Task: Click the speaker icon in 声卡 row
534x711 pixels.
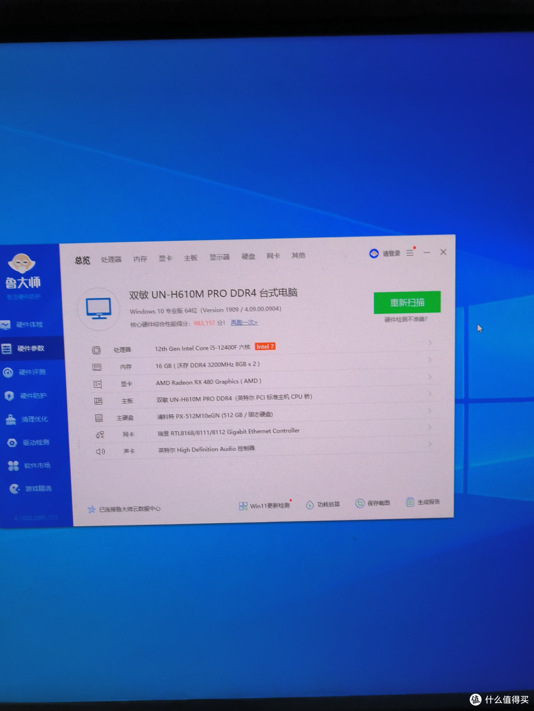Action: (100, 451)
